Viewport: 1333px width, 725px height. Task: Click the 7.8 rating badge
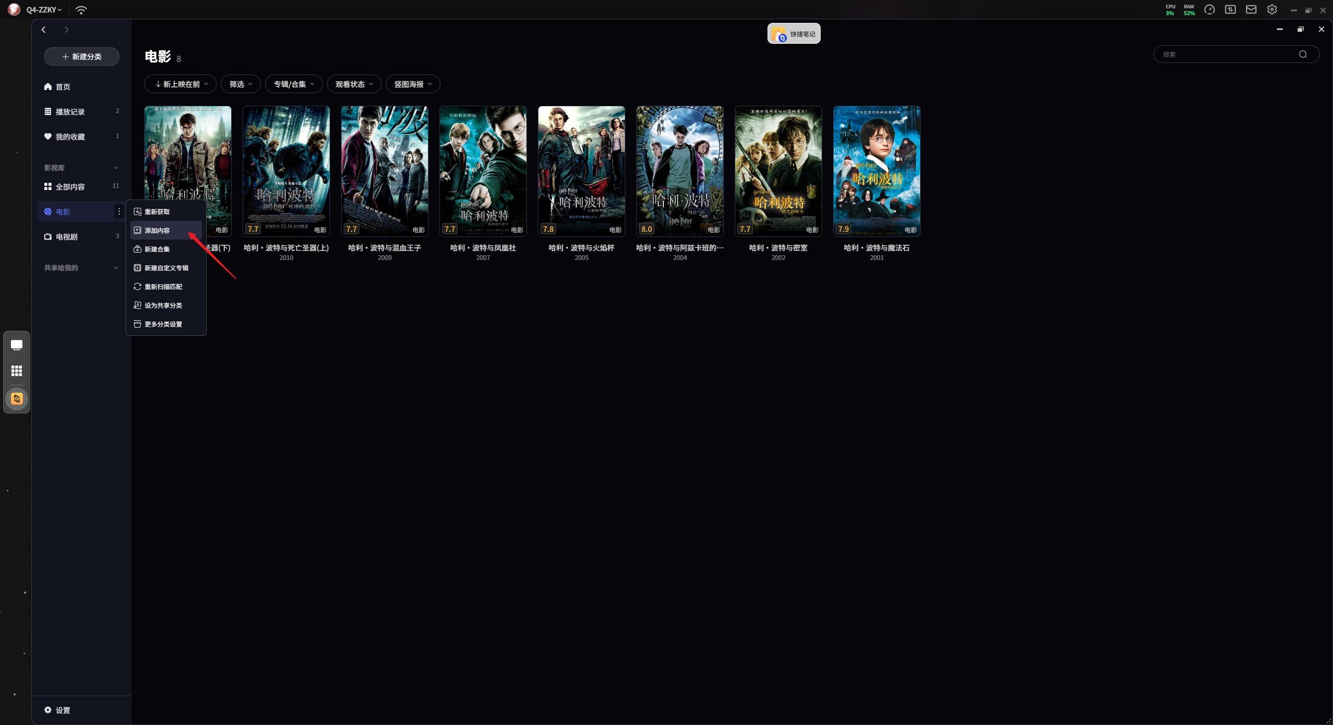click(548, 229)
